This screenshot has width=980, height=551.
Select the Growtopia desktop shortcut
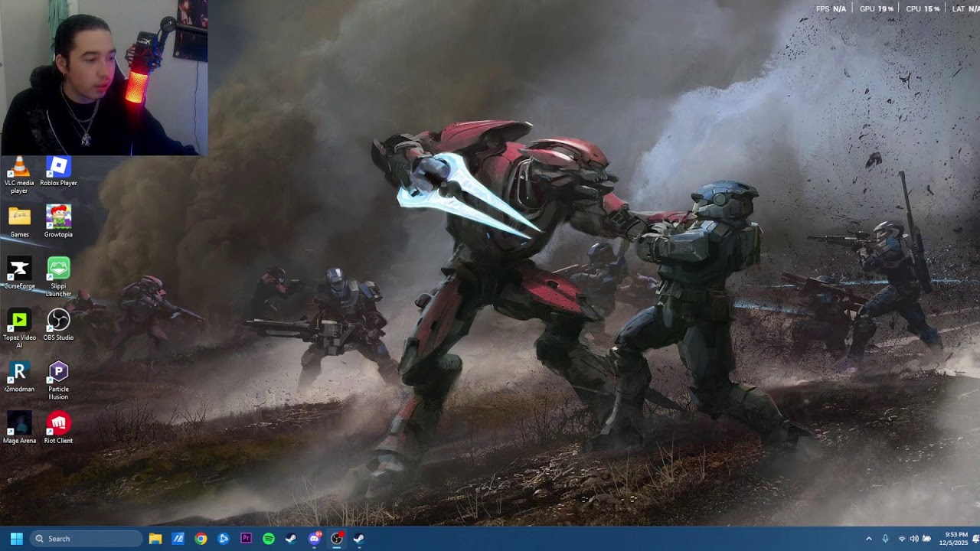tap(58, 222)
